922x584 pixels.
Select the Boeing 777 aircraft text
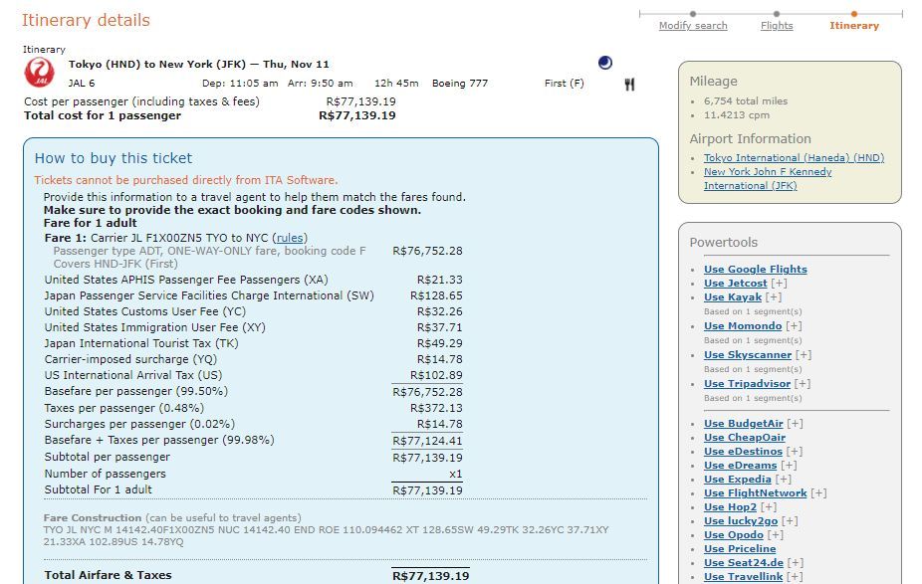pyautogui.click(x=460, y=84)
